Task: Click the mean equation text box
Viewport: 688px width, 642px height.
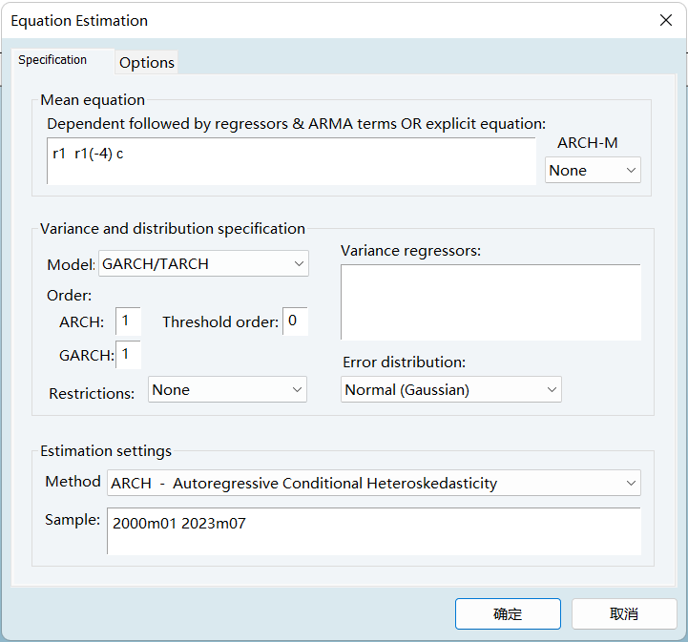Action: click(x=291, y=161)
